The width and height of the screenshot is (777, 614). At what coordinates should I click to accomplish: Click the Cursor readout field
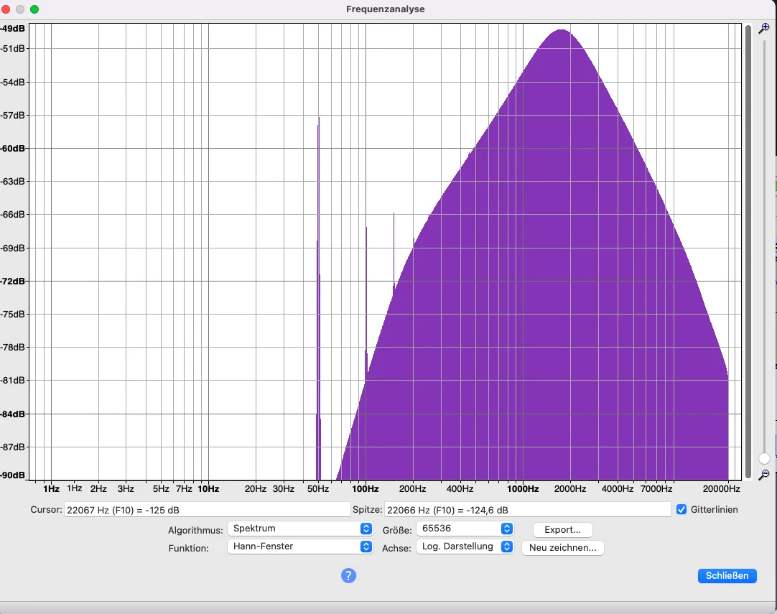point(207,510)
